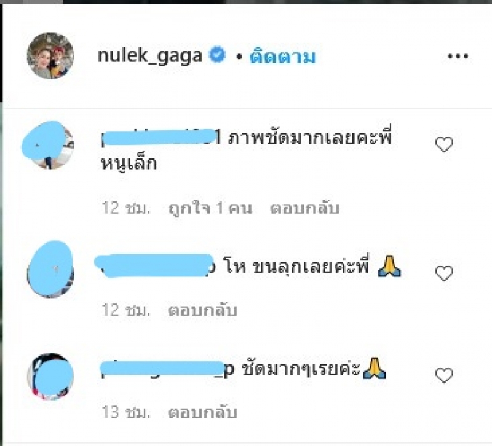The width and height of the screenshot is (492, 446).
Task: Click the blue verified badge
Action: [x=218, y=55]
